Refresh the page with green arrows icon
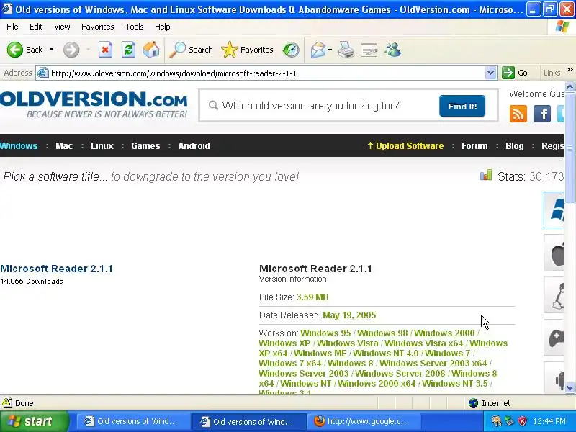The image size is (576, 432). [x=128, y=50]
